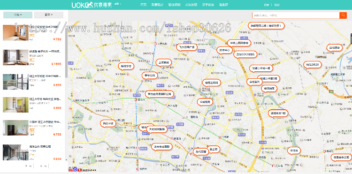Open the 蓝光COCO时代 map marker
352x174 pixels.
pyautogui.click(x=245, y=54)
